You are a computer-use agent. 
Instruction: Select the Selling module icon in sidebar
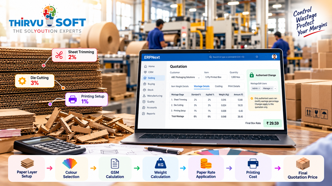click(145, 78)
